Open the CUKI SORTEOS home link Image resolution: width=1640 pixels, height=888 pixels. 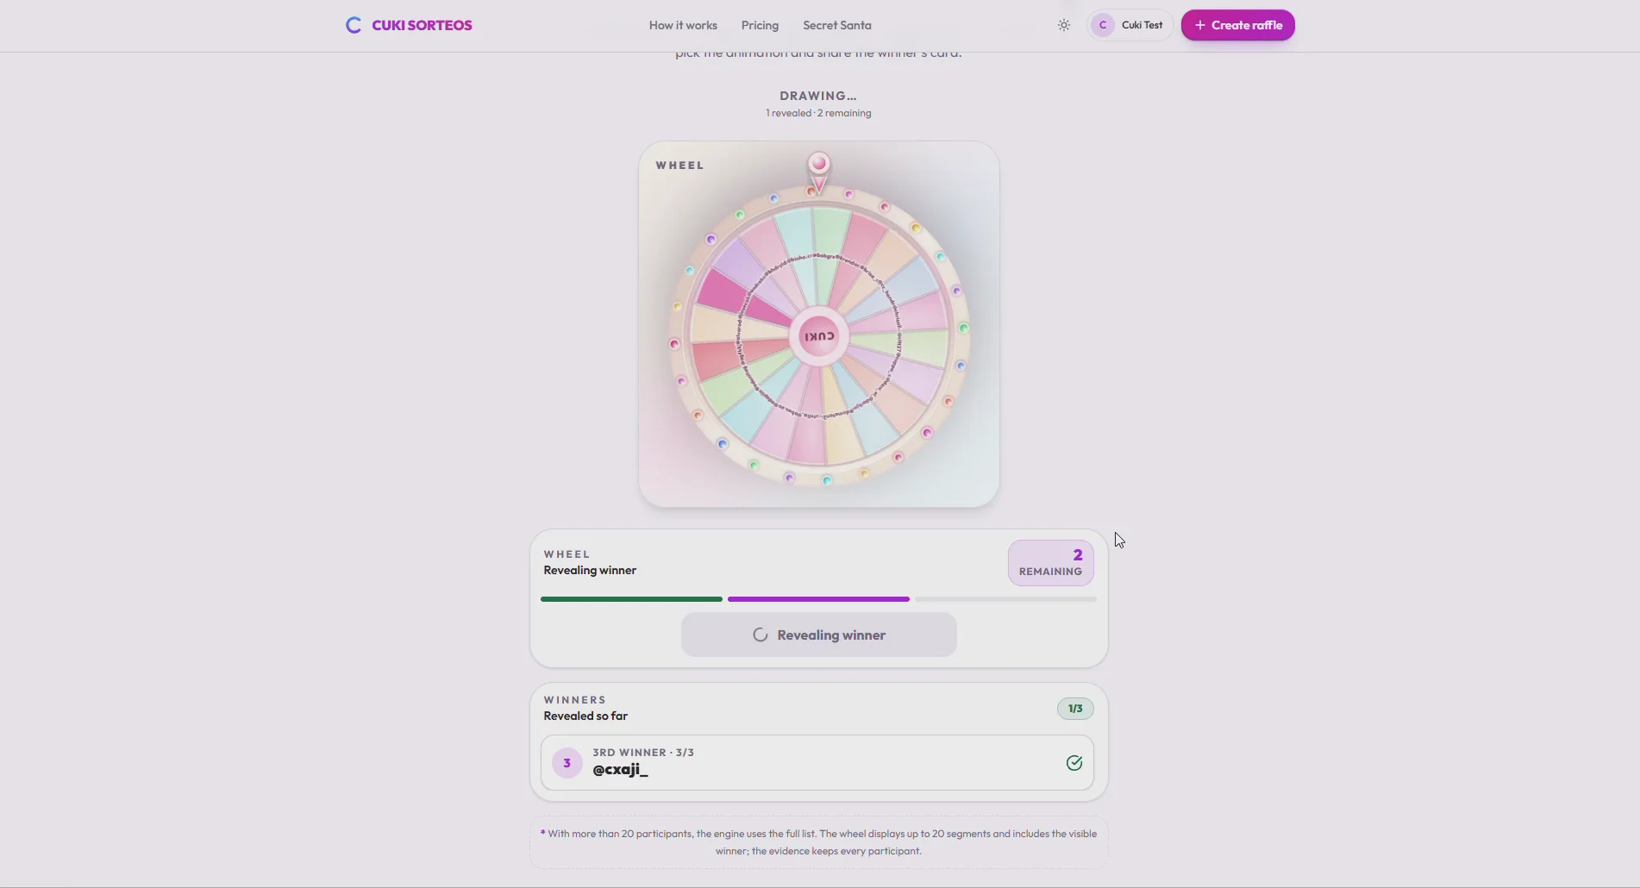click(x=409, y=25)
